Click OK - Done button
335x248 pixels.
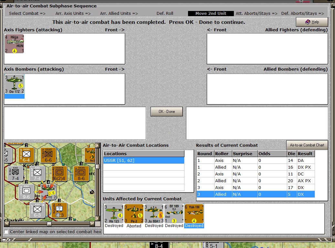pyautogui.click(x=167, y=112)
